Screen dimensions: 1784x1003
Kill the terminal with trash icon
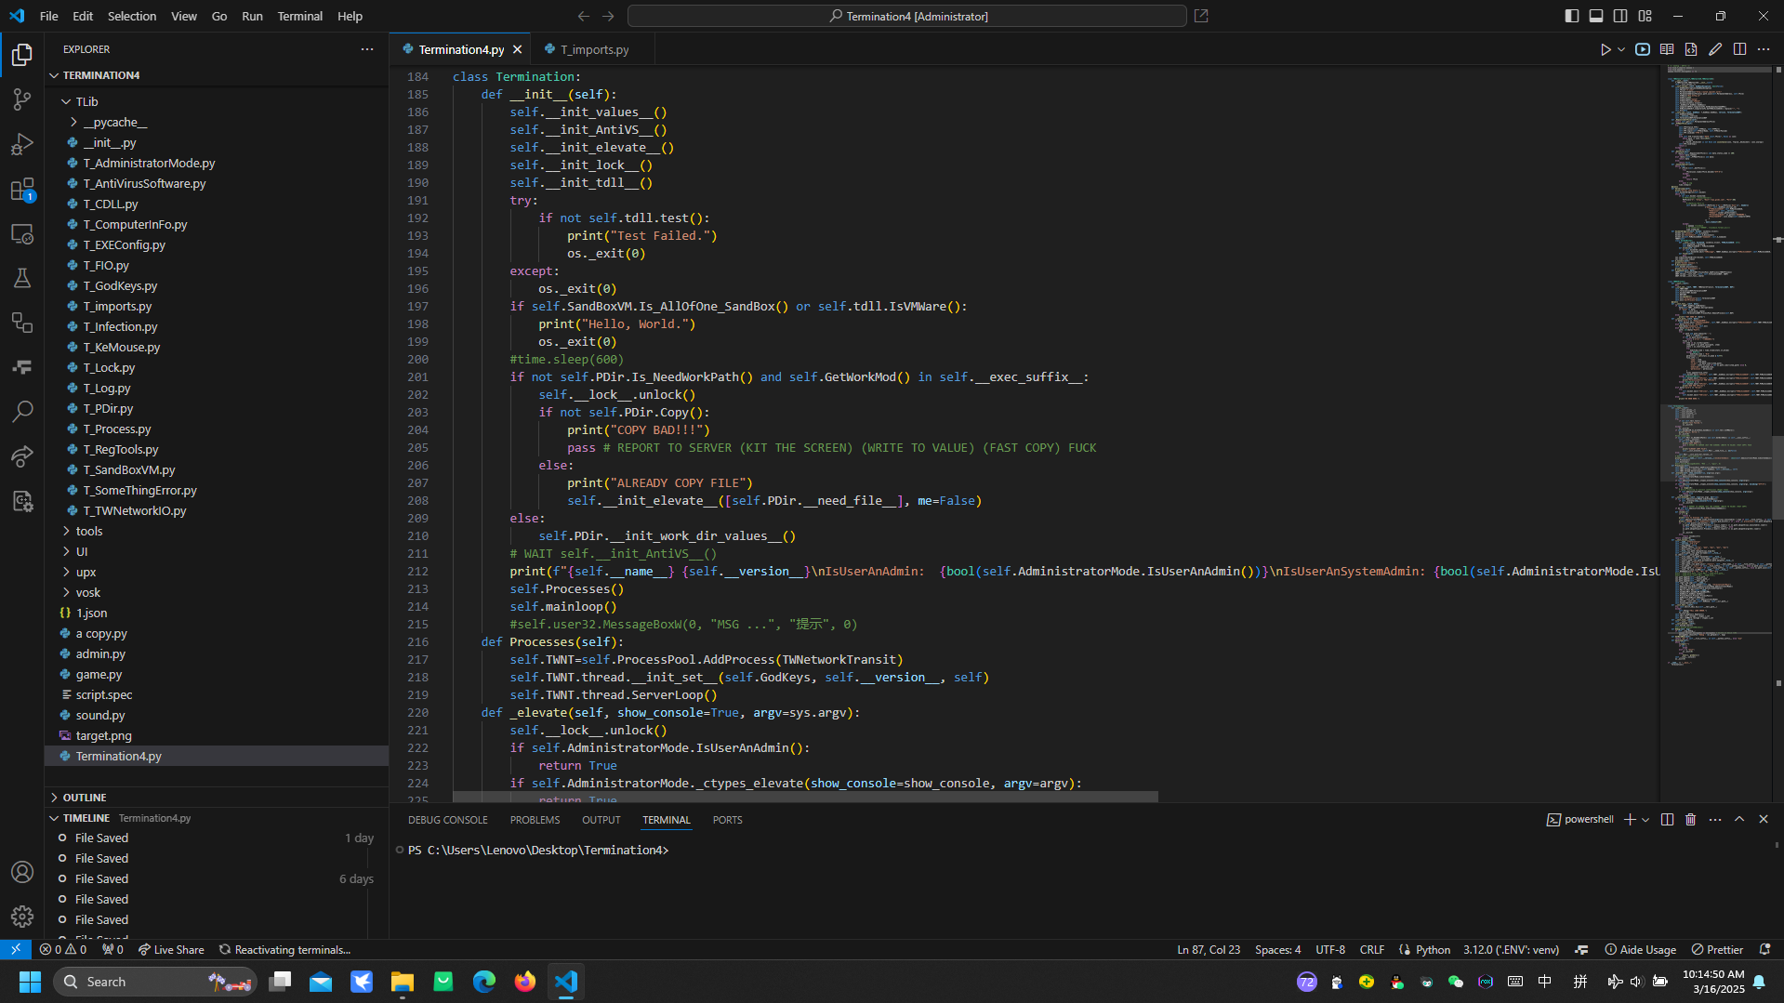pyautogui.click(x=1691, y=819)
